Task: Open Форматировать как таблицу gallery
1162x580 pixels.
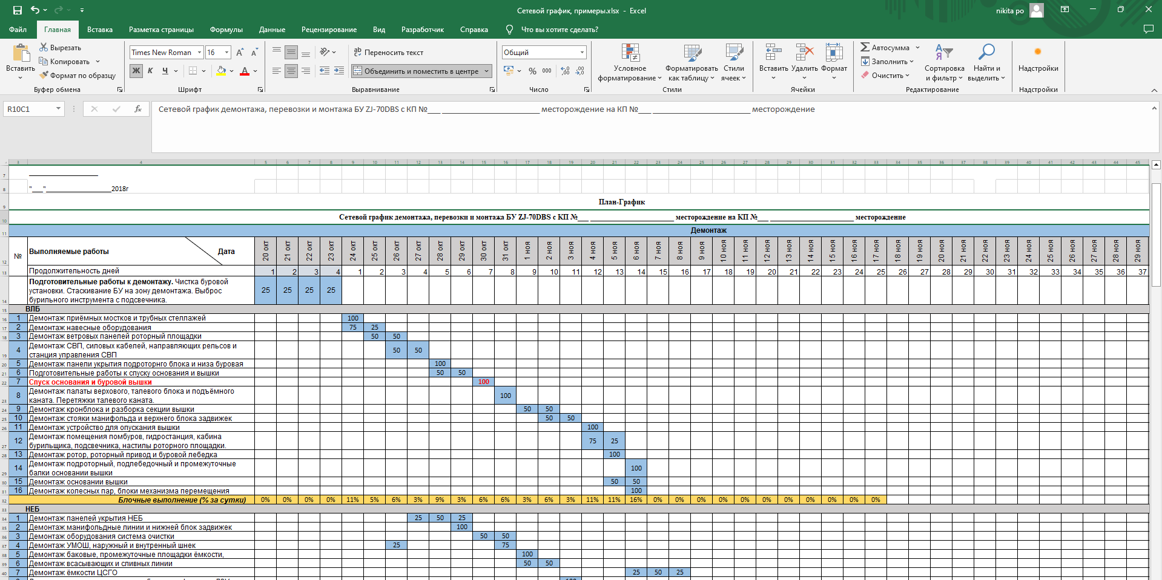Action: (692, 62)
